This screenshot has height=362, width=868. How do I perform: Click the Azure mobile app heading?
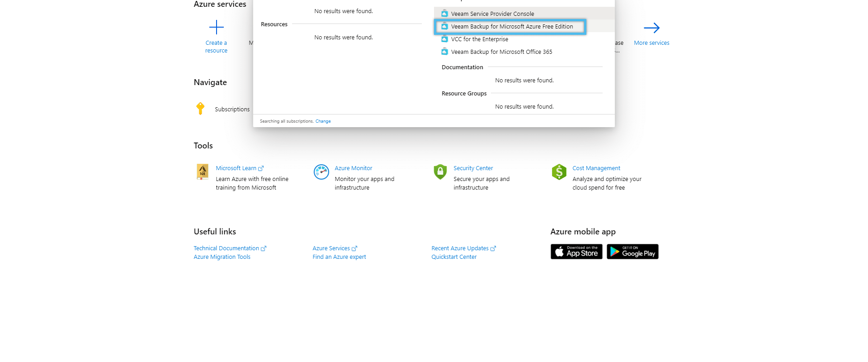pyautogui.click(x=583, y=232)
